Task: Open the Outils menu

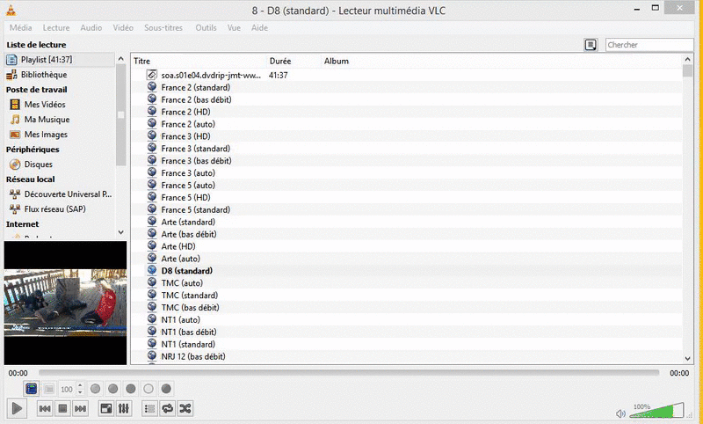Action: pos(206,28)
